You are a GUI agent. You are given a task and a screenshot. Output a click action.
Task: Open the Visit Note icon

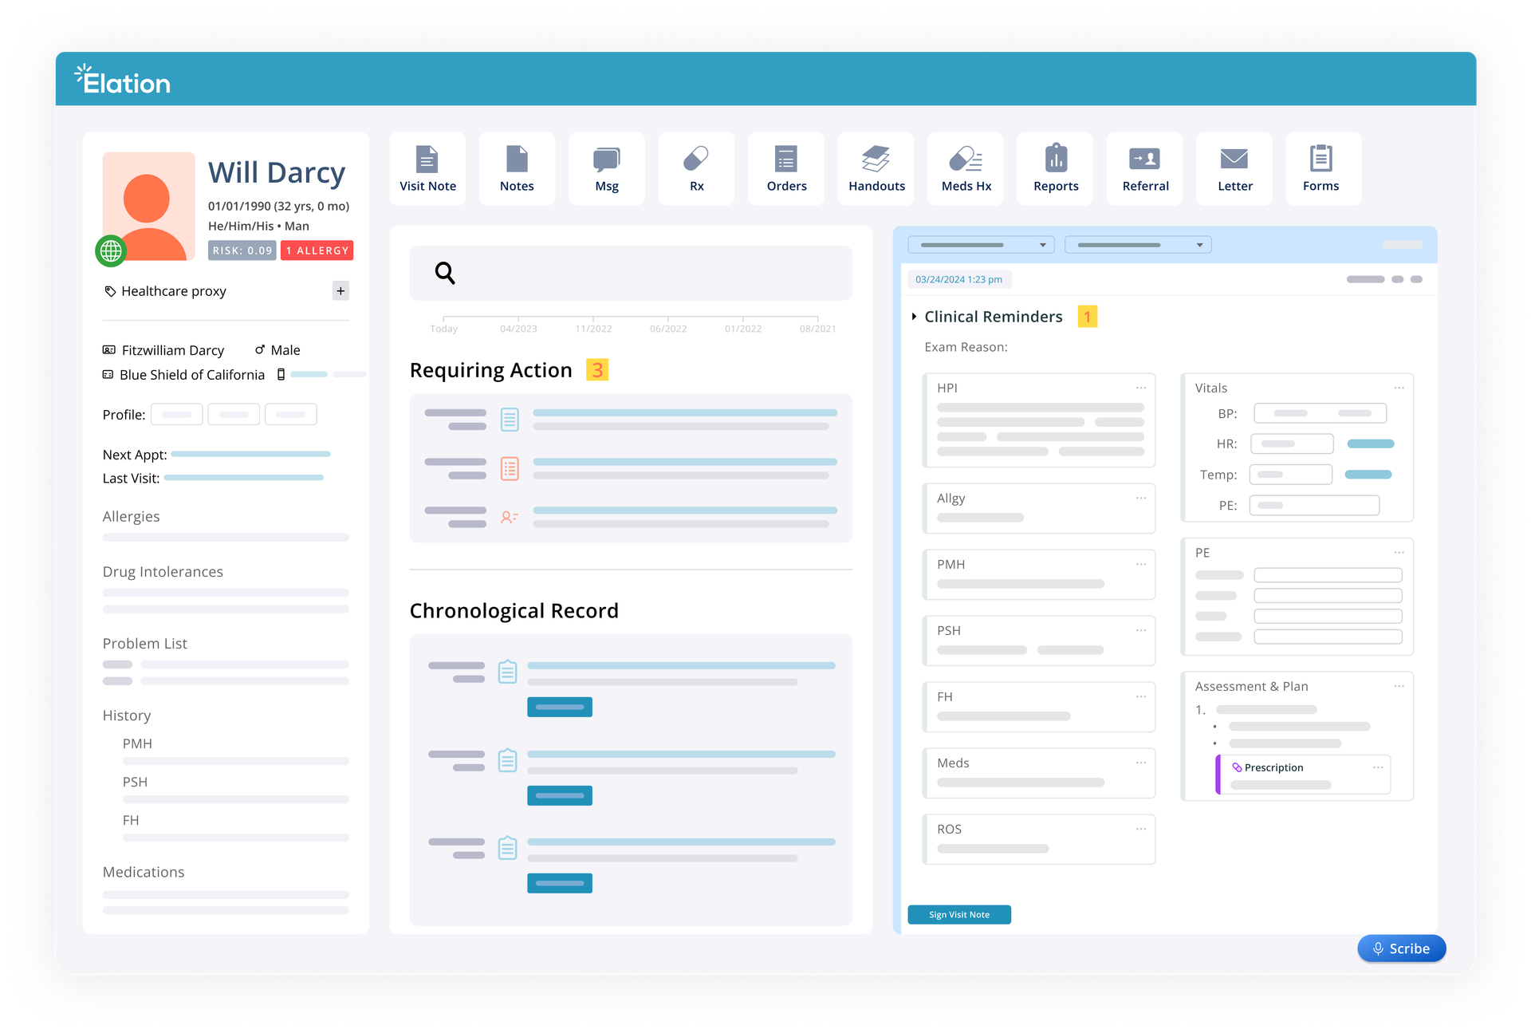(x=427, y=160)
